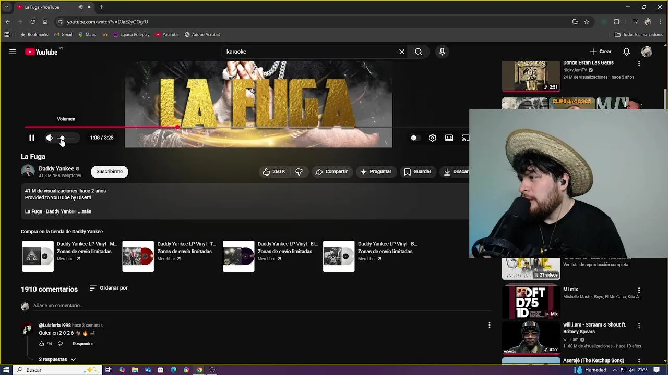The width and height of the screenshot is (668, 375).
Task: Dislike the comment by @Luisferia1998
Action: point(60,344)
